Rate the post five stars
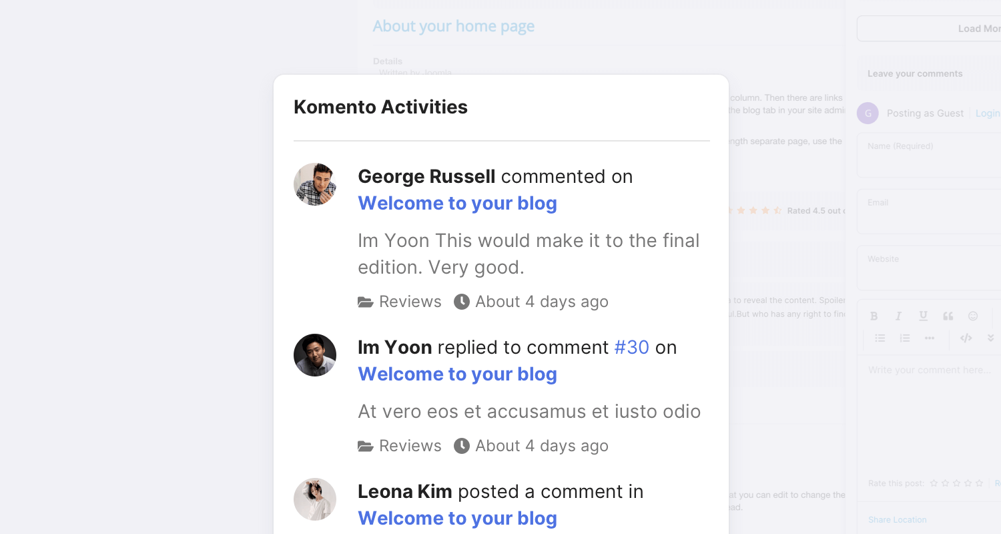The image size is (1001, 534). click(x=979, y=483)
